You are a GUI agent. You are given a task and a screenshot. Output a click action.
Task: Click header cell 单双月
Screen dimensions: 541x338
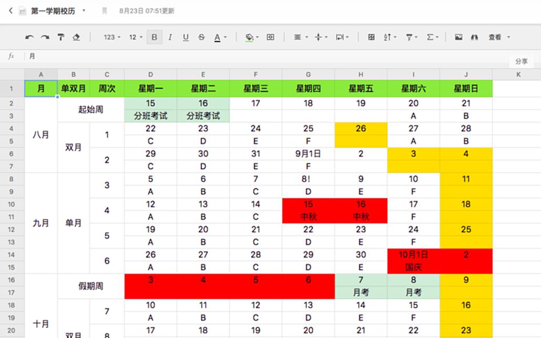[74, 89]
